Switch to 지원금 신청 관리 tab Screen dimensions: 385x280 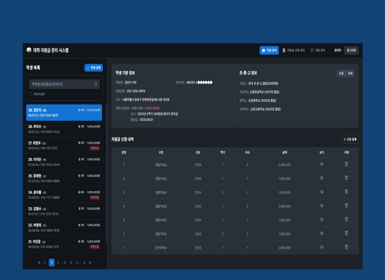coord(293,50)
